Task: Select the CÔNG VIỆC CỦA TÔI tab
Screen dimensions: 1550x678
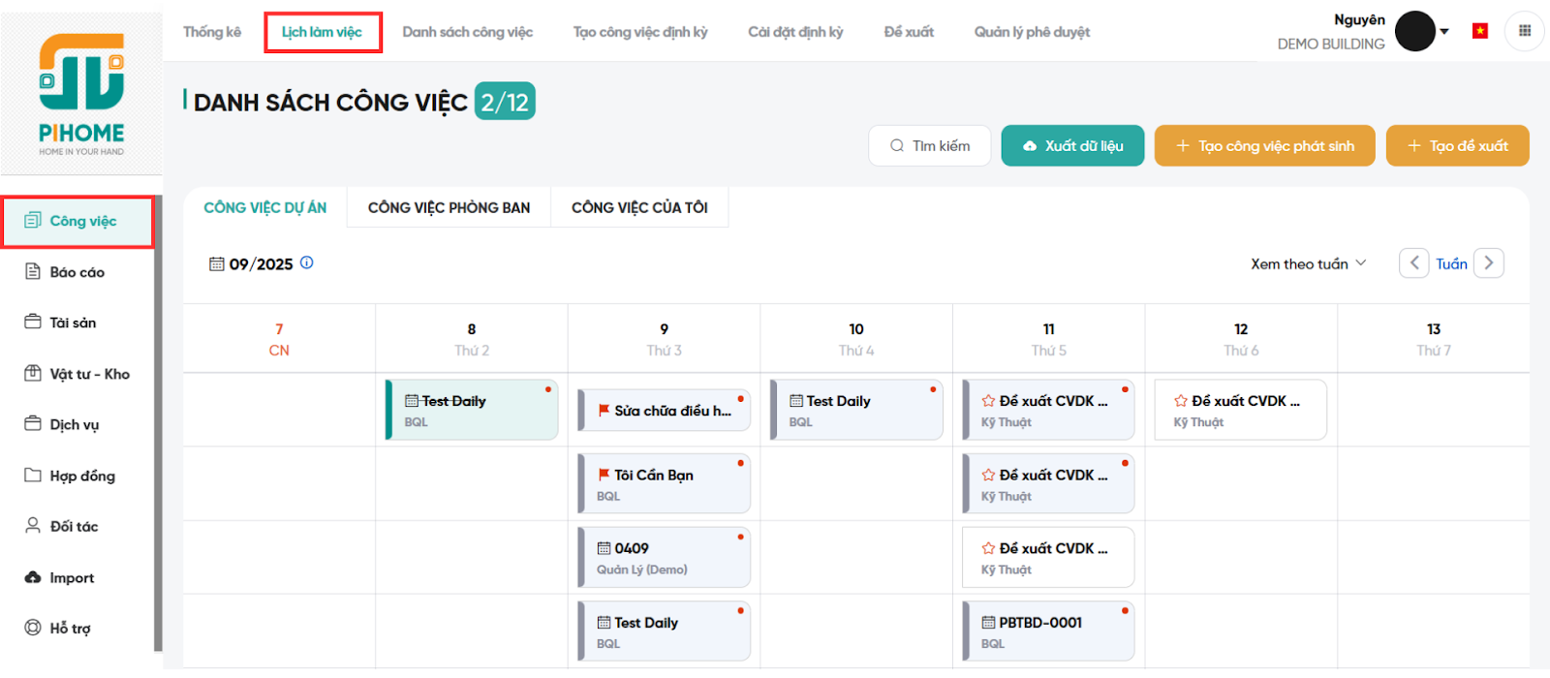Action: (639, 207)
